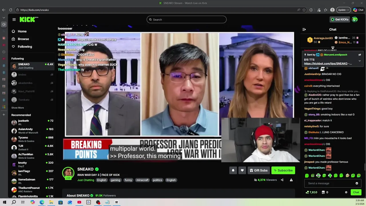
Task: Expand the gift leaderboard handle
Action: click(x=333, y=48)
